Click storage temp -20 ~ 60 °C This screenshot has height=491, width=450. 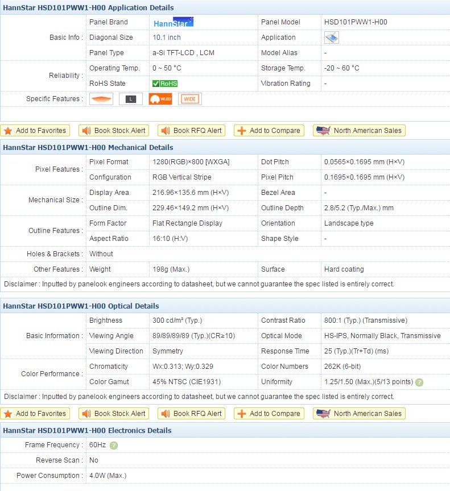click(341, 68)
